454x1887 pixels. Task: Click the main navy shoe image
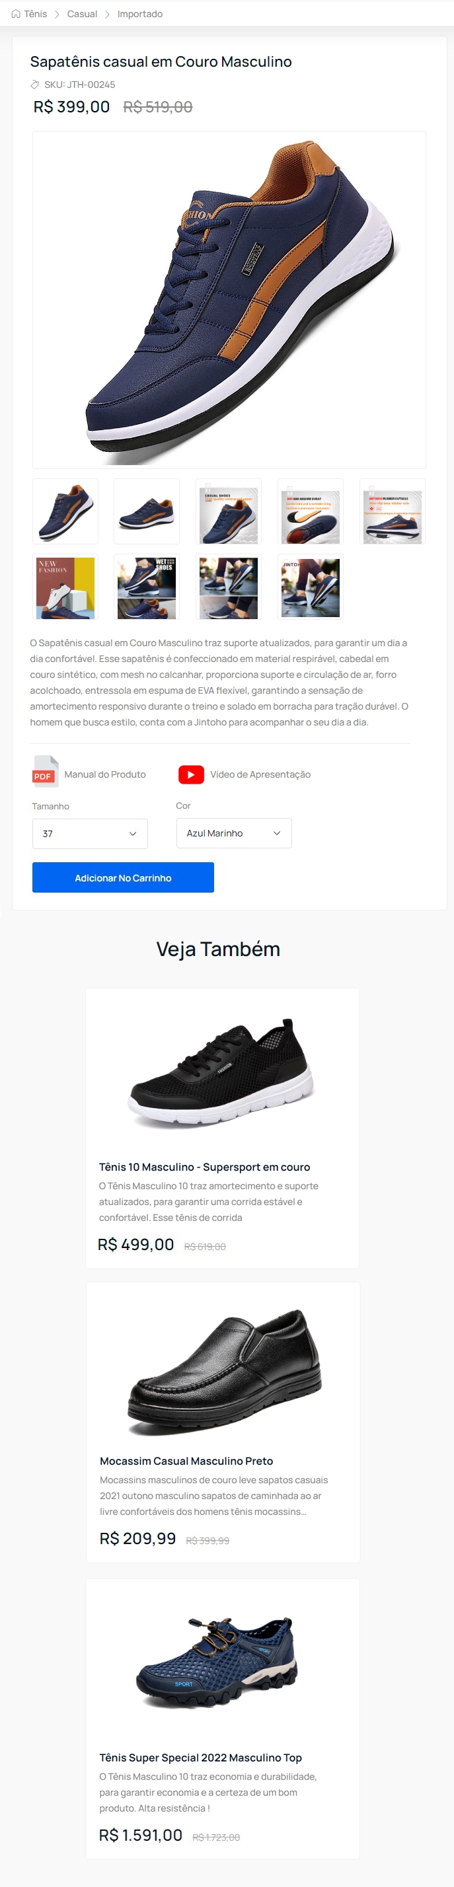click(x=229, y=299)
